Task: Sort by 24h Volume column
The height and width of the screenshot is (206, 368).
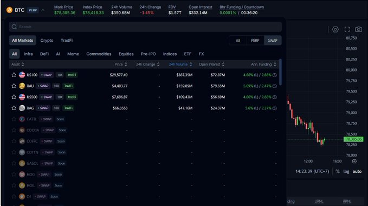Action: [x=180, y=65]
